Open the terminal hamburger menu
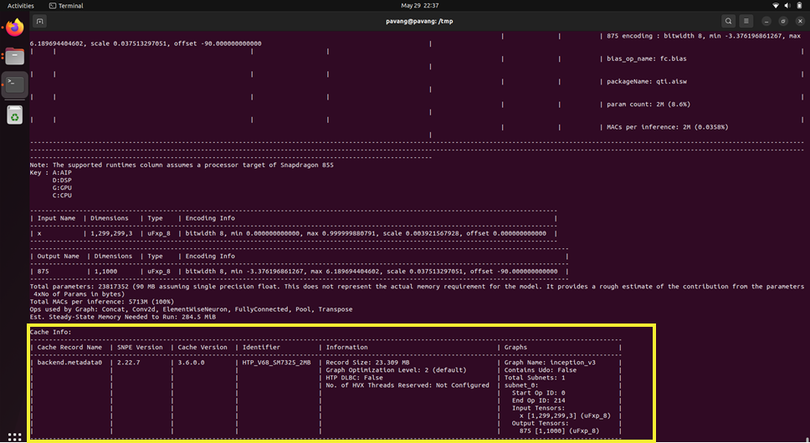The width and height of the screenshot is (810, 443). pos(746,21)
